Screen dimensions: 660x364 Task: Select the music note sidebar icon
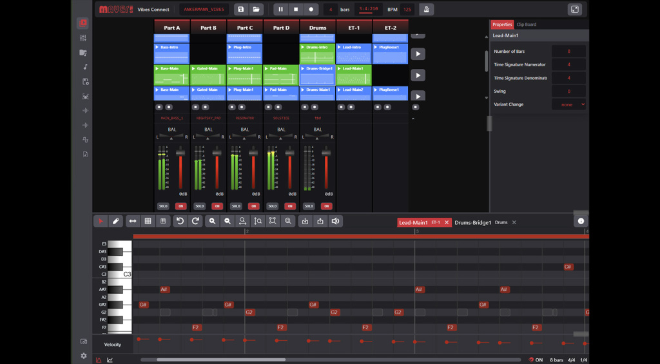pos(85,67)
